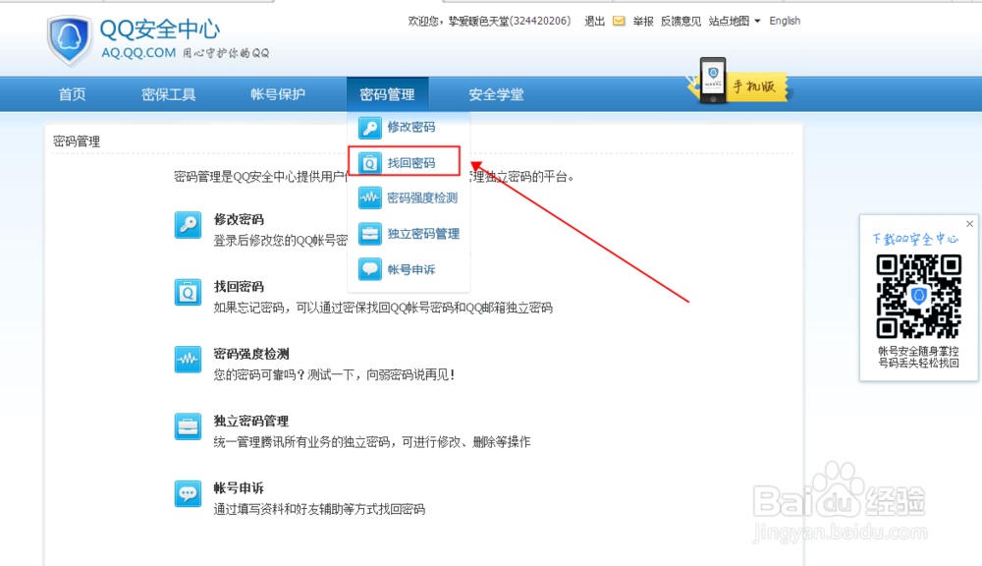Switch to English language link

point(785,21)
